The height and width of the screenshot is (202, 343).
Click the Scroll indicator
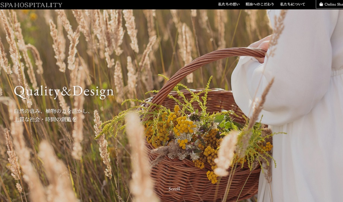(174, 189)
